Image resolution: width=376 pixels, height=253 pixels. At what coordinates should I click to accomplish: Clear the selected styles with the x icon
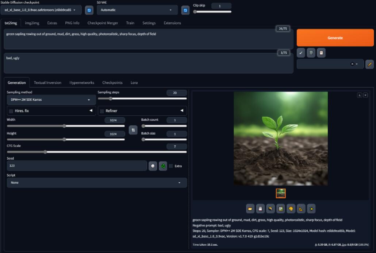[x=352, y=64]
